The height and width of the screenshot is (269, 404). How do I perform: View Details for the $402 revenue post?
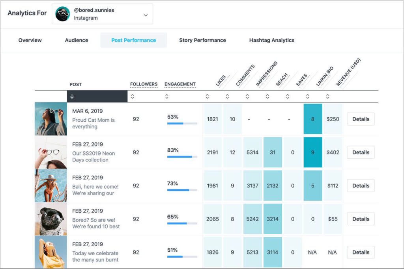(x=361, y=152)
